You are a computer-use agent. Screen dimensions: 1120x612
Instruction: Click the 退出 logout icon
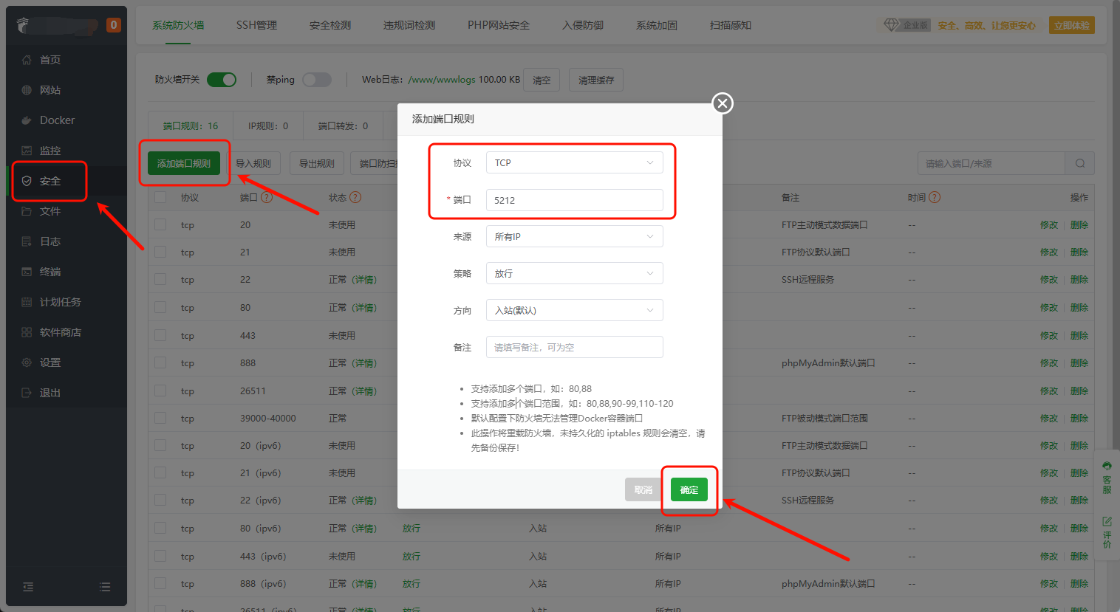point(27,393)
